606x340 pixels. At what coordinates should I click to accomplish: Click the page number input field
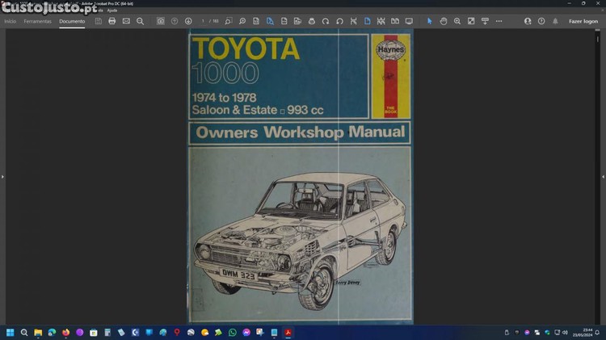click(x=204, y=21)
